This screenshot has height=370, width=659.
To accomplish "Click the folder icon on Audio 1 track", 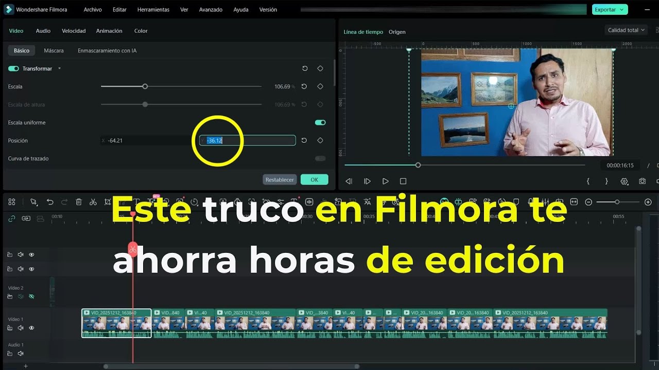I will pos(10,354).
